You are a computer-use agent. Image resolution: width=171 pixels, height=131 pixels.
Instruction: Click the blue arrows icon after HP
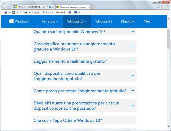[80, 12]
